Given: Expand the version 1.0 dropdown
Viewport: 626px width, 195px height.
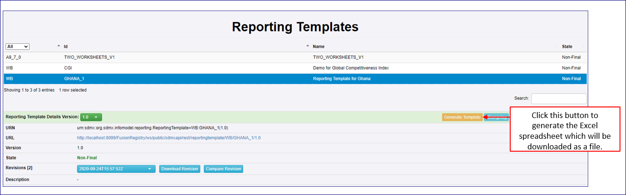Looking at the screenshot, I should (91, 118).
